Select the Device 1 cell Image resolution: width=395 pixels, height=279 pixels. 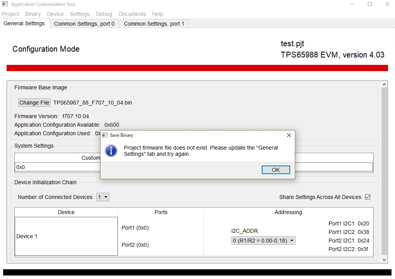[x=66, y=236]
